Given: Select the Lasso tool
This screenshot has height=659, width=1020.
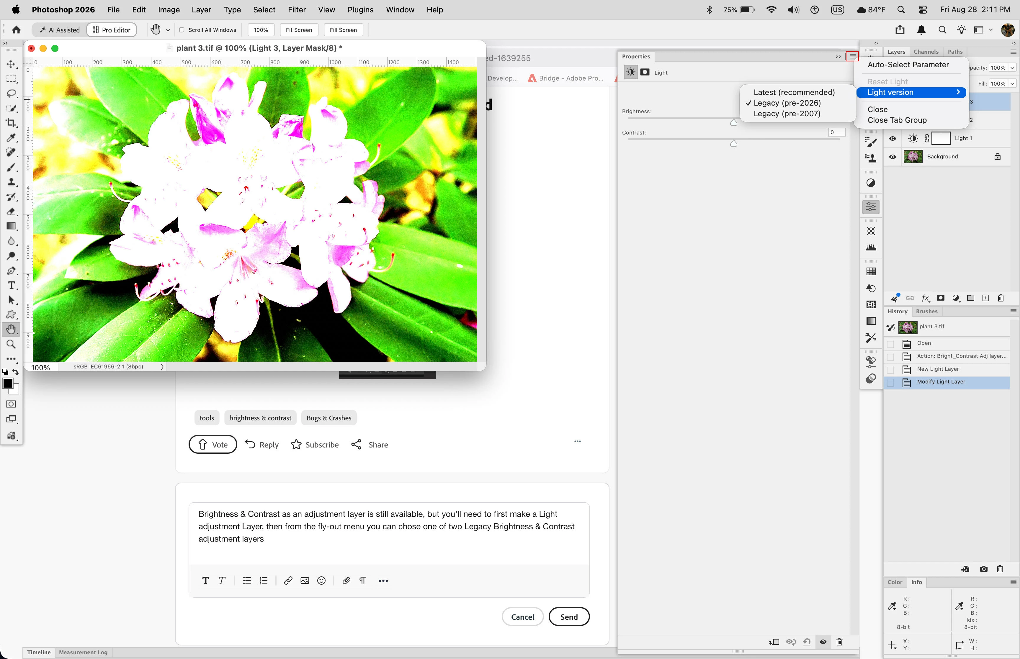Looking at the screenshot, I should (11, 93).
